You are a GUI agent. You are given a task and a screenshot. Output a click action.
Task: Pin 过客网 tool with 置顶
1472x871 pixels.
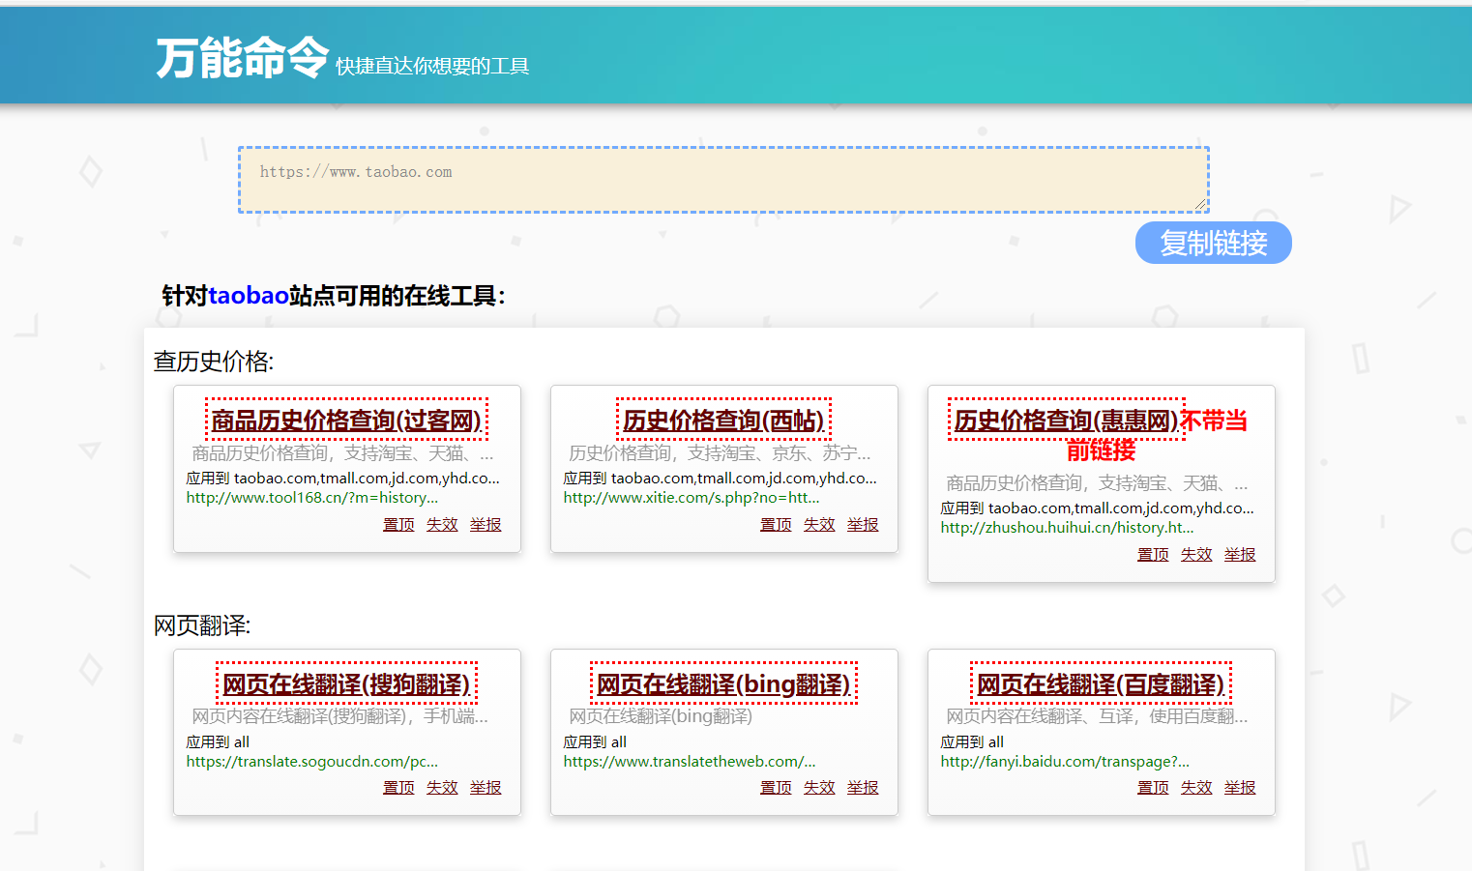tap(398, 525)
